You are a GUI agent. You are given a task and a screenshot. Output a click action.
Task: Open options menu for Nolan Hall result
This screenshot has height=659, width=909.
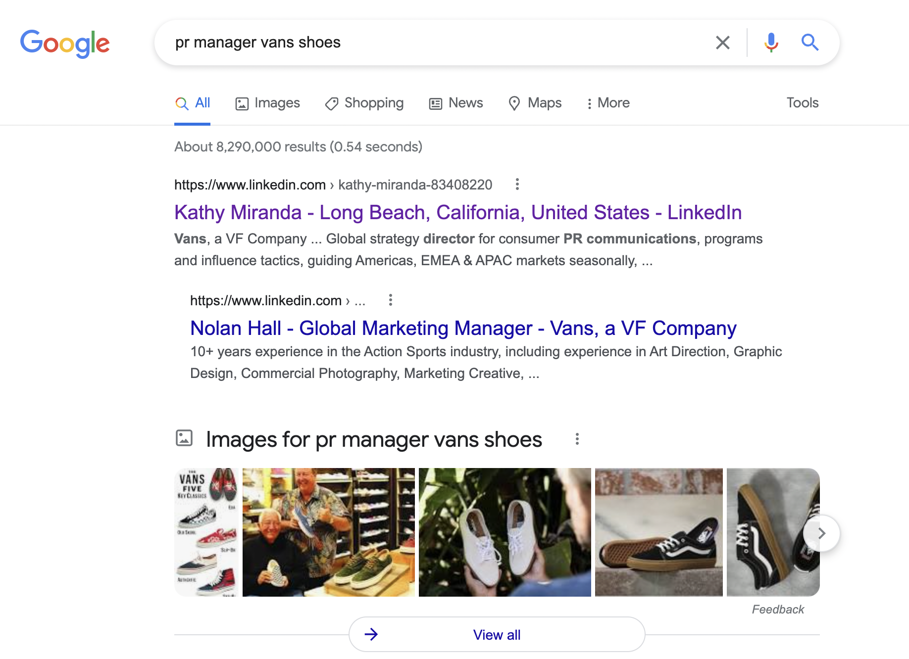tap(390, 300)
